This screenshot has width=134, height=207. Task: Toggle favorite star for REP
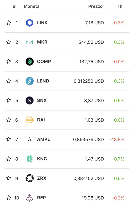tap(9, 198)
